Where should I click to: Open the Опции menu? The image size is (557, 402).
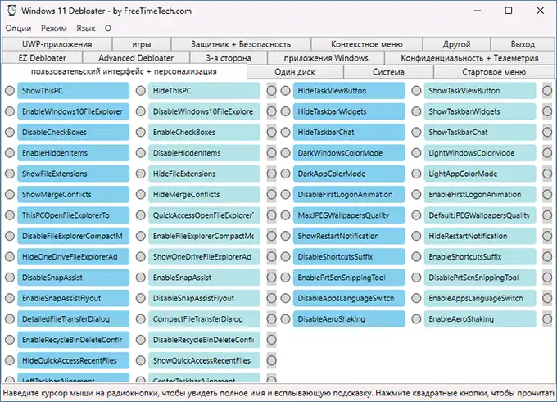[x=18, y=29]
